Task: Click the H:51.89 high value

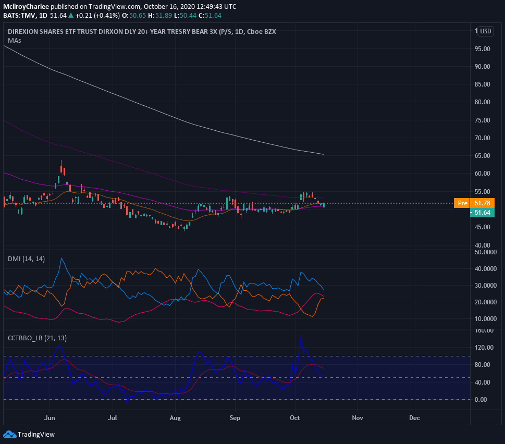Action: tap(160, 16)
